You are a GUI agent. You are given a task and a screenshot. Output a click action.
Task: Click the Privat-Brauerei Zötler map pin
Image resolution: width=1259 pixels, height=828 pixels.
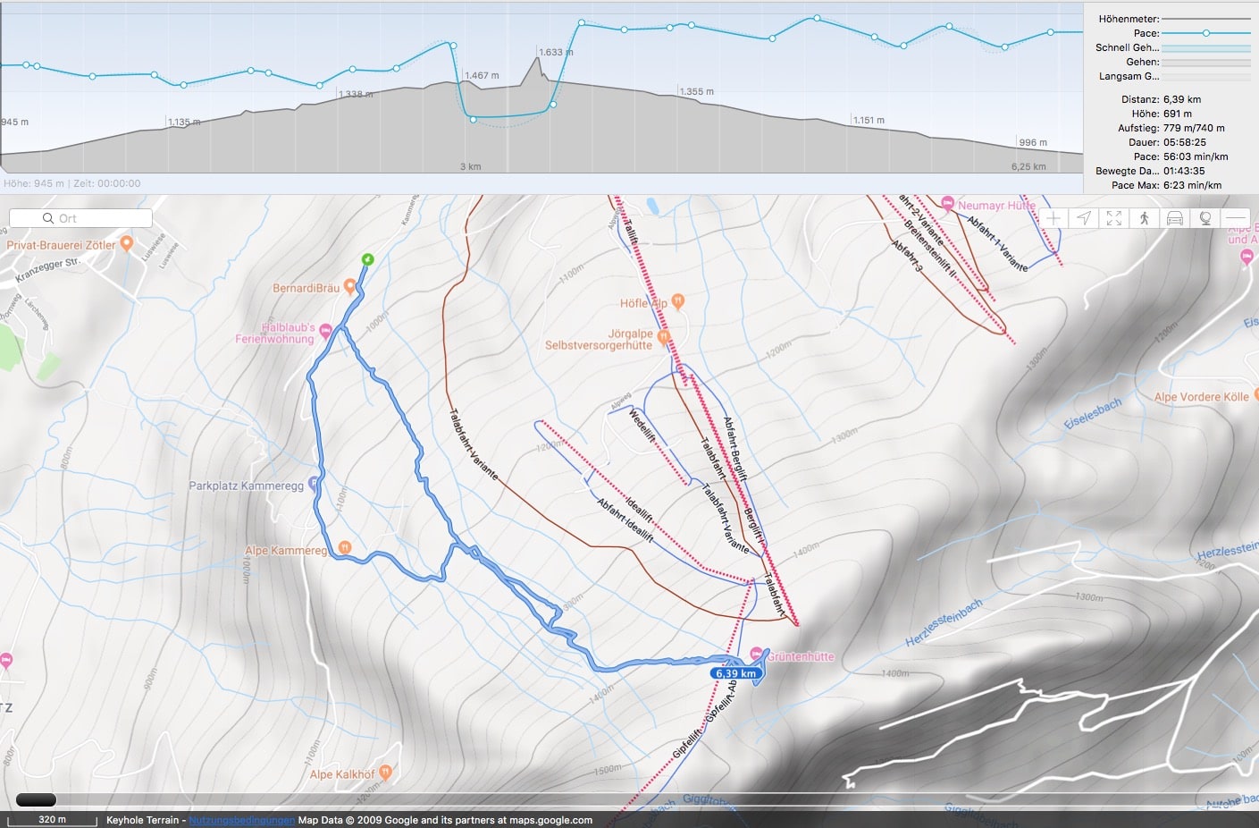pos(127,242)
